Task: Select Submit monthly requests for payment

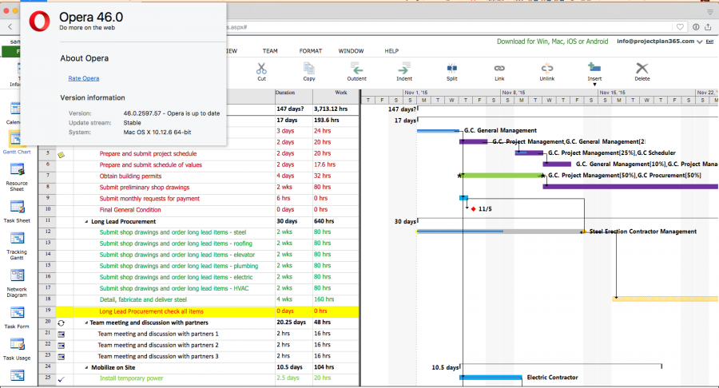Action: [x=149, y=198]
